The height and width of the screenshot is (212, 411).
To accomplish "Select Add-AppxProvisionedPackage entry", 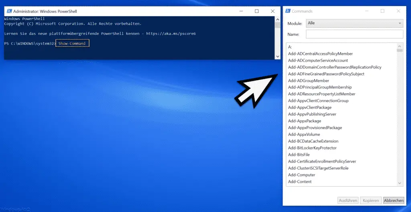I will click(315, 128).
